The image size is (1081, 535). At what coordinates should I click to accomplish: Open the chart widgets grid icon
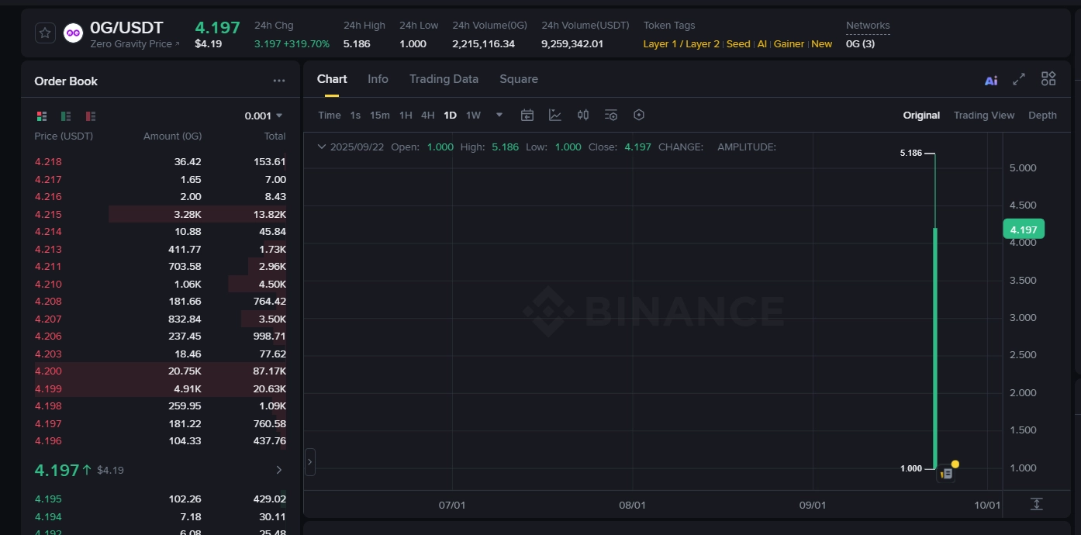(x=1048, y=78)
